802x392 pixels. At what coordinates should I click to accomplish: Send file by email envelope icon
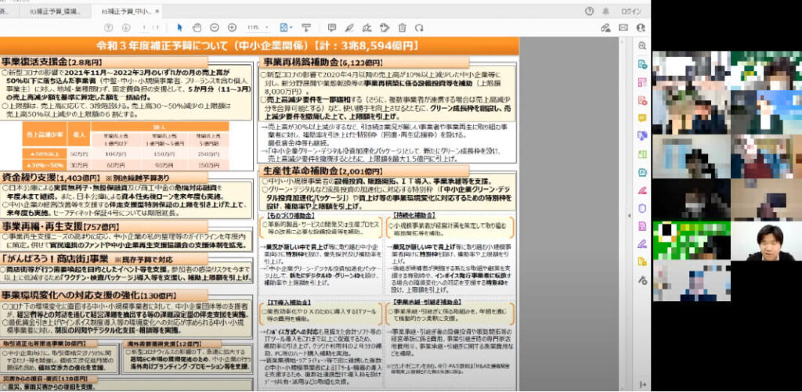pyautogui.click(x=623, y=27)
